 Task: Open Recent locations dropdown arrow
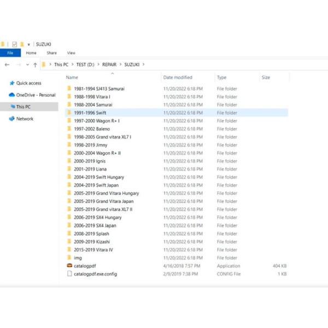click(x=27, y=65)
